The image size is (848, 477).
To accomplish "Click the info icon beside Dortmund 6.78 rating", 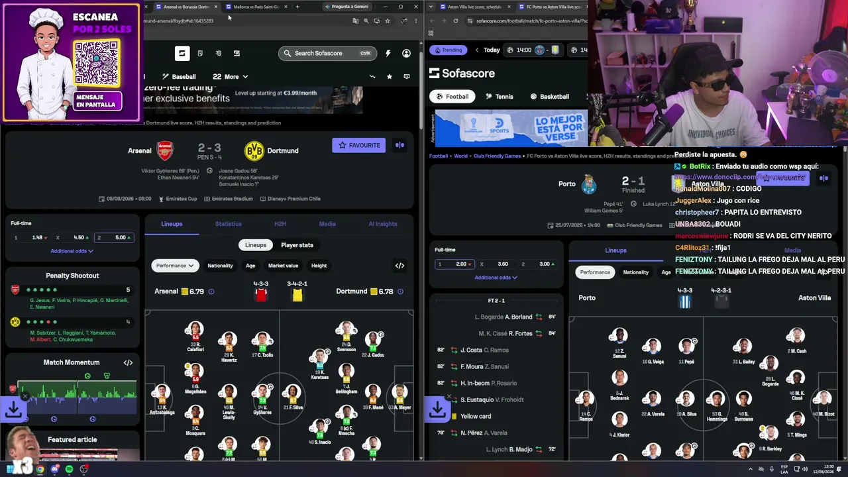I will click(400, 291).
